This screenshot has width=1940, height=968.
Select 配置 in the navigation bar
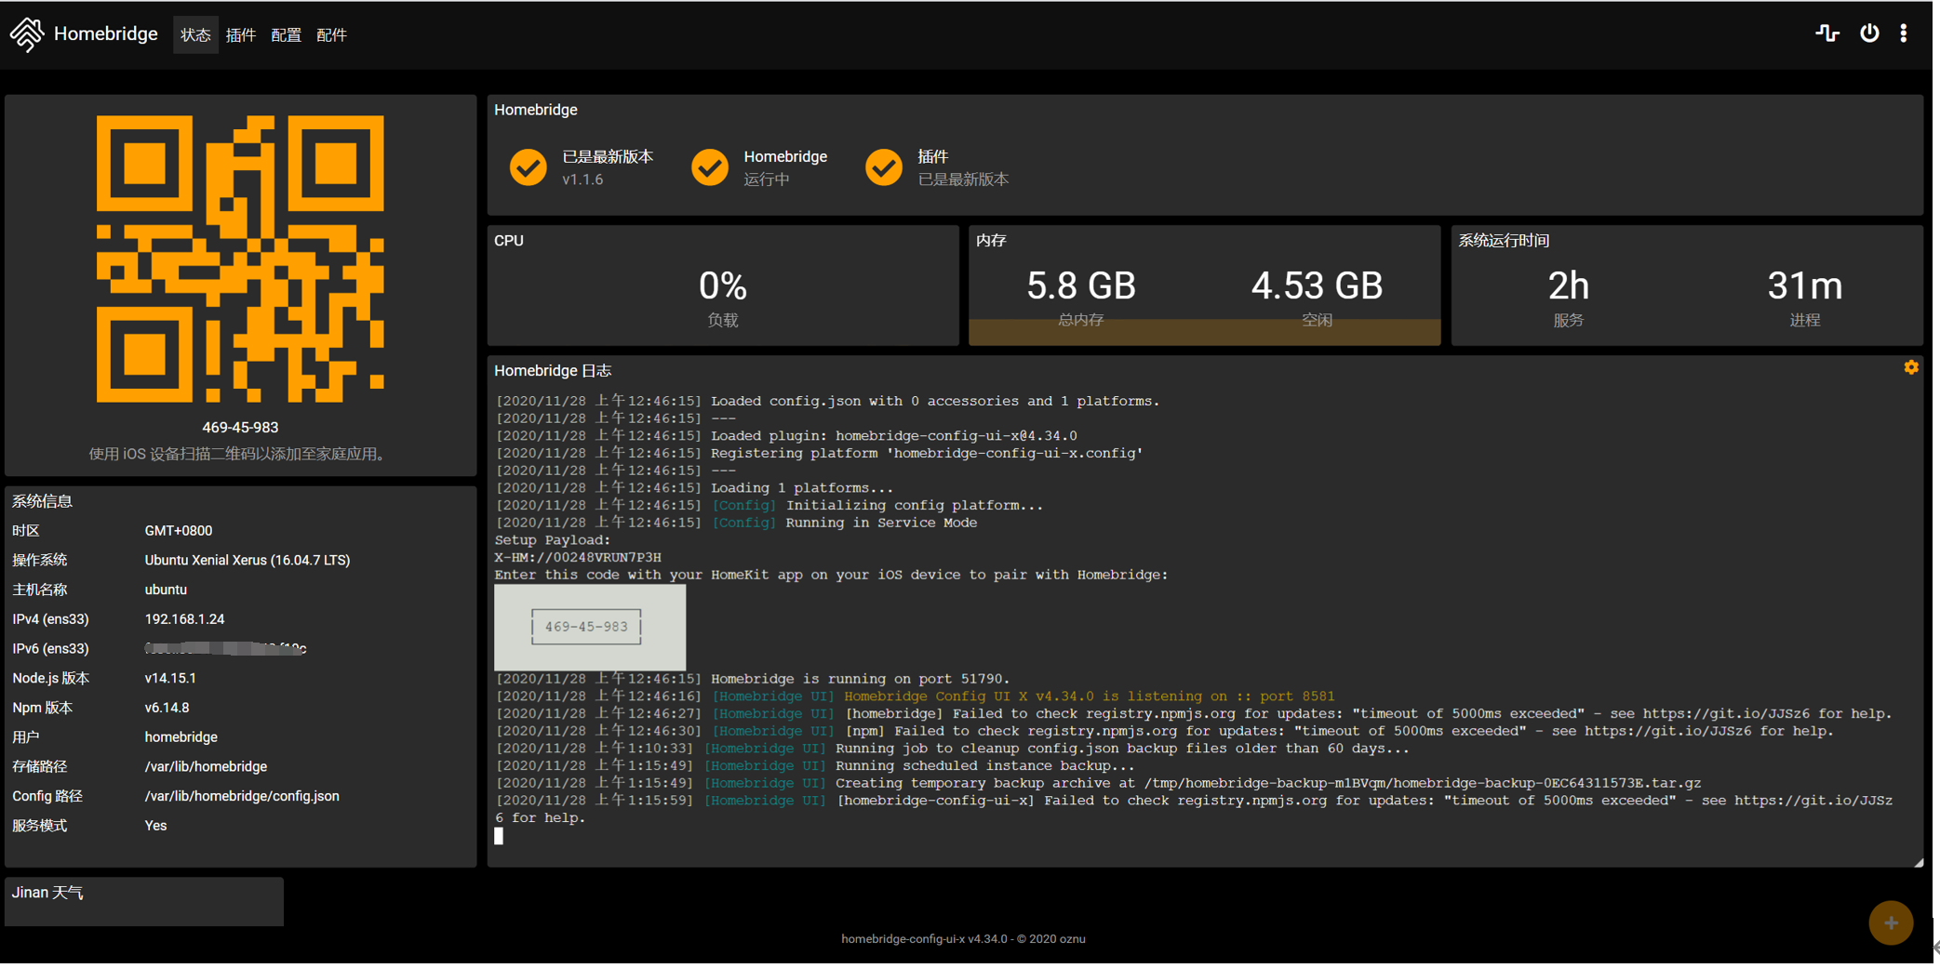pos(286,34)
